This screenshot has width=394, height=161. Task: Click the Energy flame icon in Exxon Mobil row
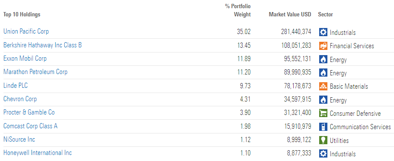[323, 59]
